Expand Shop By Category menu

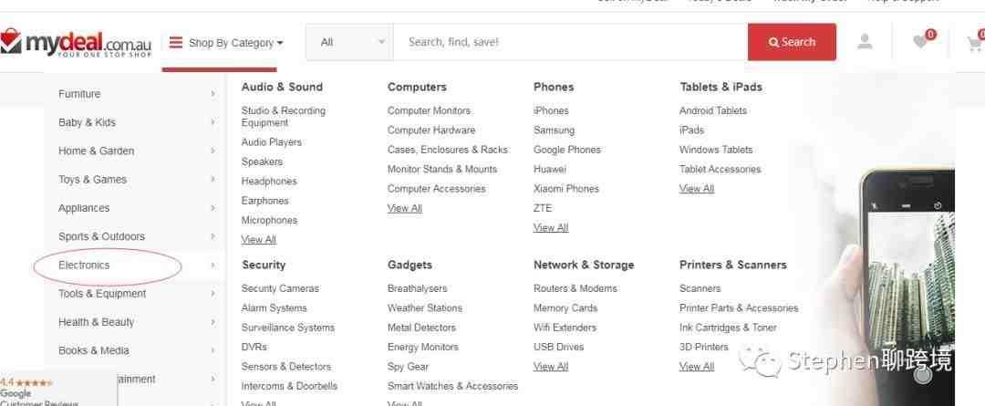click(227, 43)
